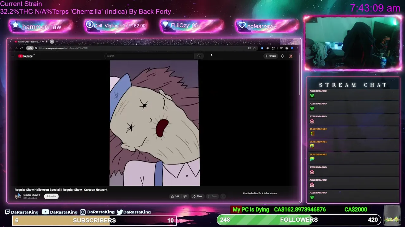This screenshot has width=405, height=227.
Task: Click the FOLLOWERS goal progress bar
Action: [299, 220]
